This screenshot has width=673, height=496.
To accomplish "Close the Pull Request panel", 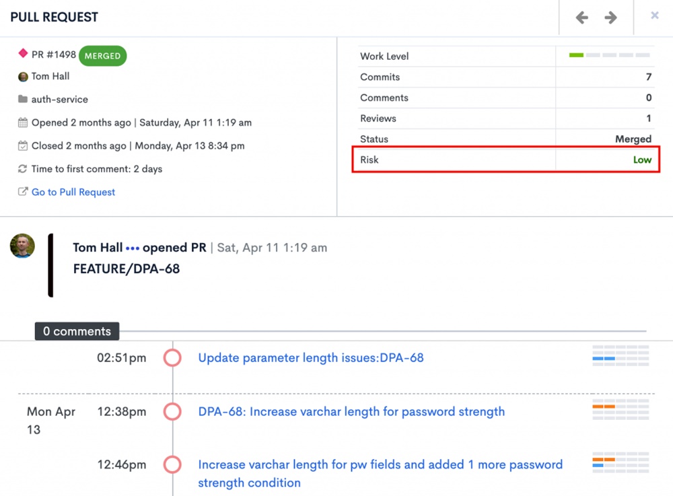I will [x=655, y=15].
